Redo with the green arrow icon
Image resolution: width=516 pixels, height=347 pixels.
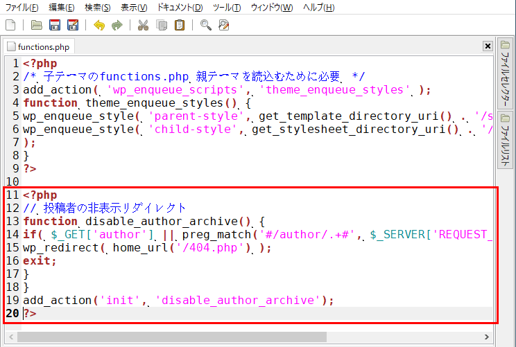tap(117, 25)
